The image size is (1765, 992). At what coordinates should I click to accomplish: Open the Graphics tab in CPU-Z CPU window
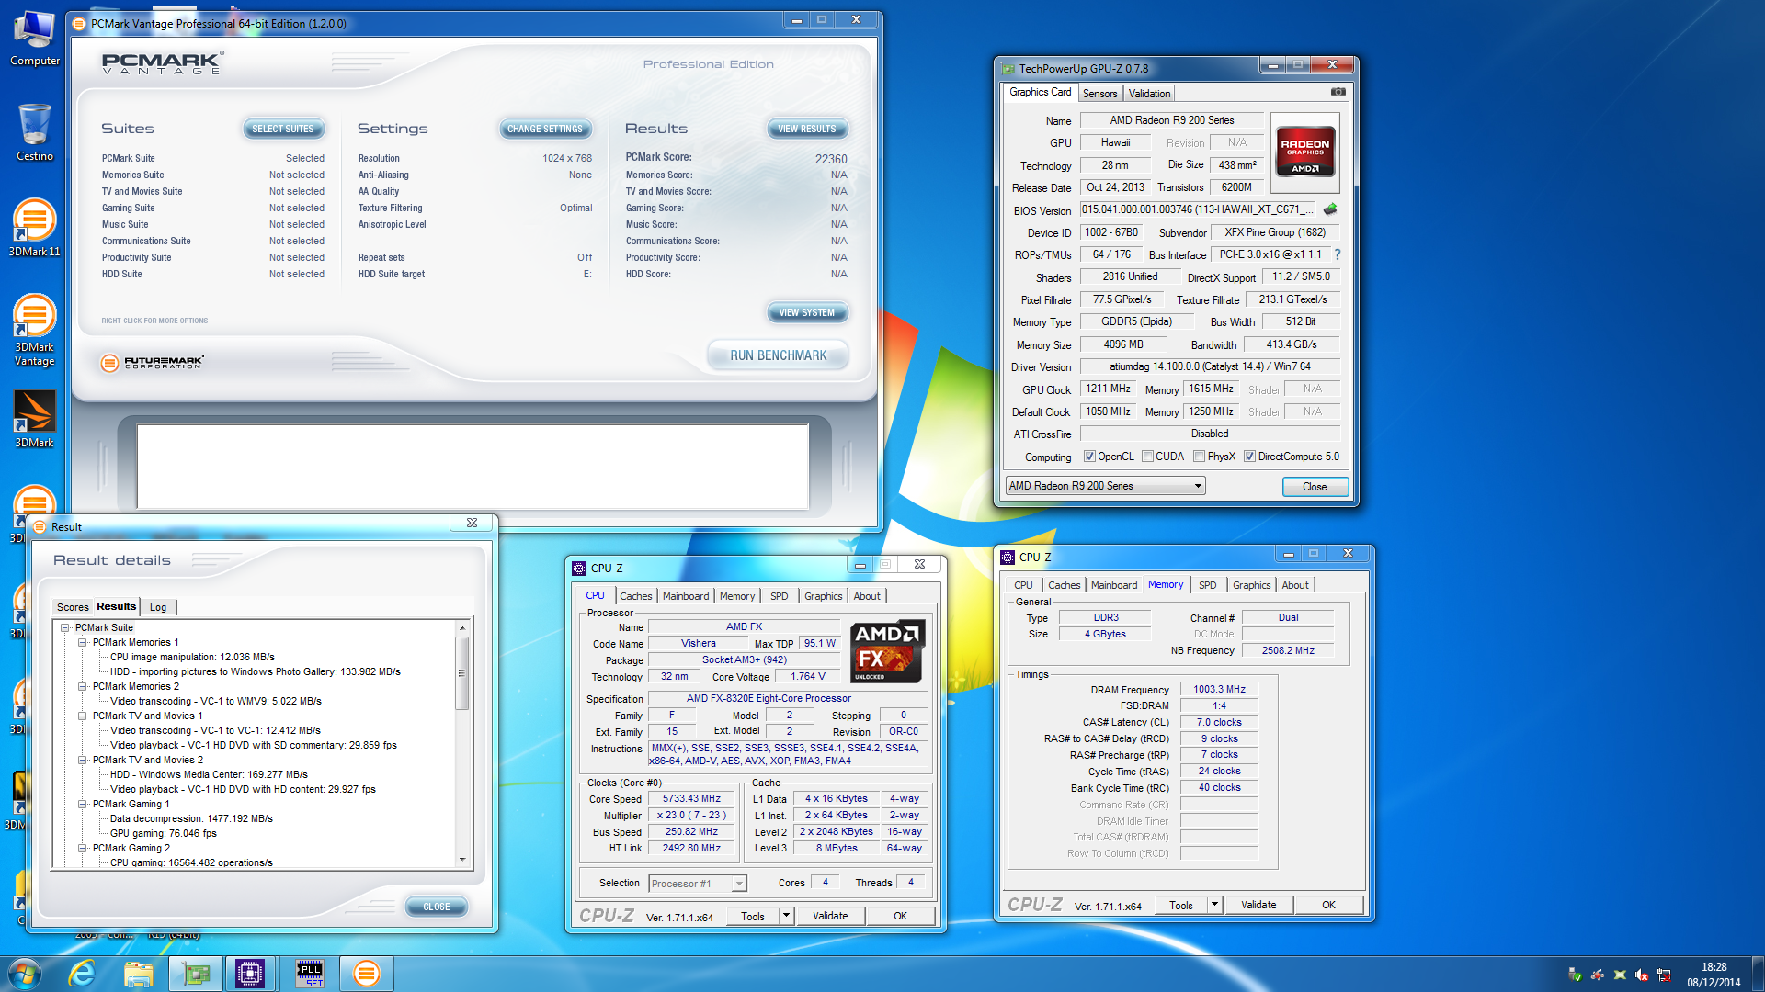823,596
